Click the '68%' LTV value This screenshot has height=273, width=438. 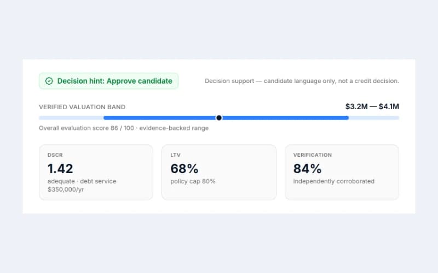pos(185,169)
